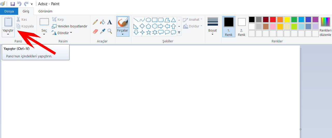Select the Five-point star shape
Screen dimensions: 332x138
click(x=149, y=32)
